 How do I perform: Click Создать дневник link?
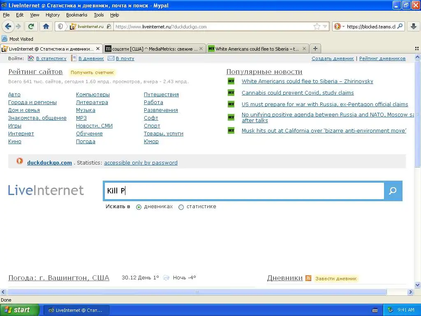[x=333, y=58]
